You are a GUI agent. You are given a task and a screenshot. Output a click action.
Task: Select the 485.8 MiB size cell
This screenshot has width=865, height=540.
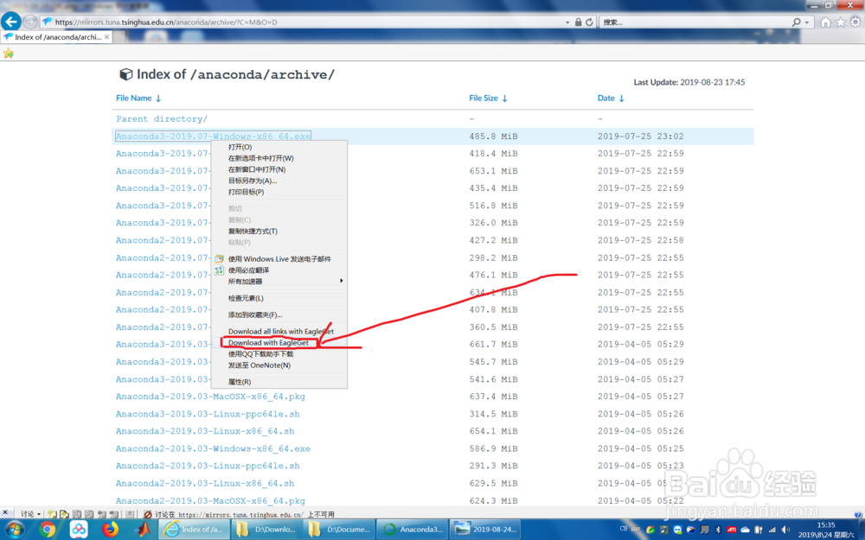coord(493,137)
